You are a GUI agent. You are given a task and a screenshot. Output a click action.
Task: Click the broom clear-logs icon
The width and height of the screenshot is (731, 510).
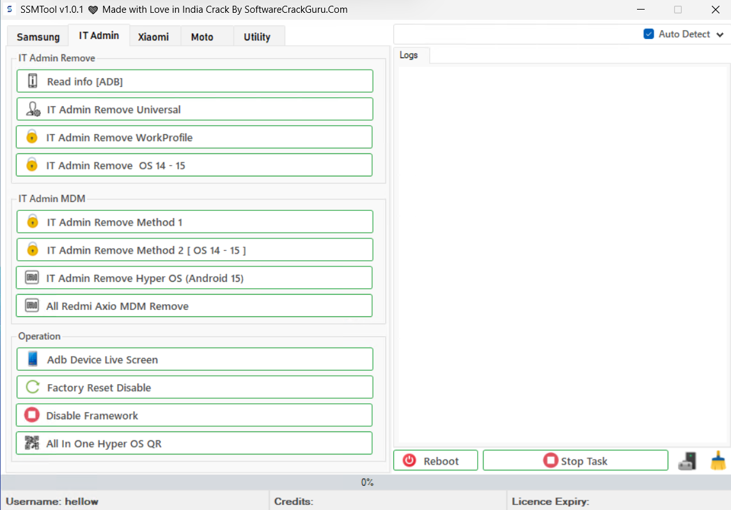(718, 461)
